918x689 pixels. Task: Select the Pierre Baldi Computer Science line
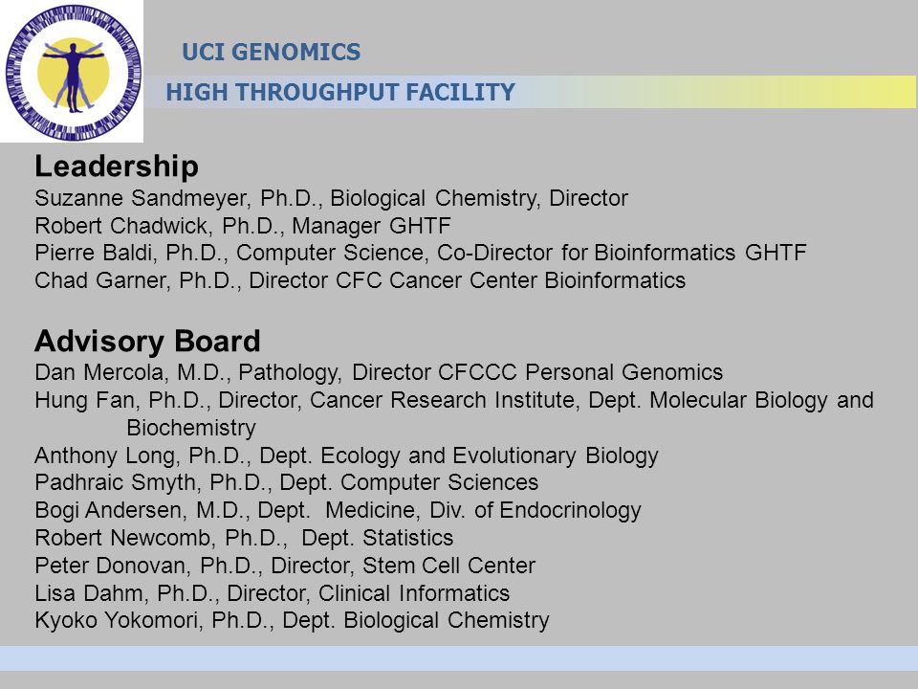coord(421,253)
